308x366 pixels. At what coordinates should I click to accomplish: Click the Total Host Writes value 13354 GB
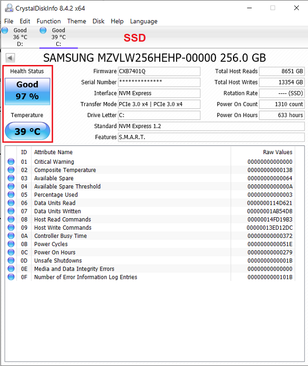(282, 82)
